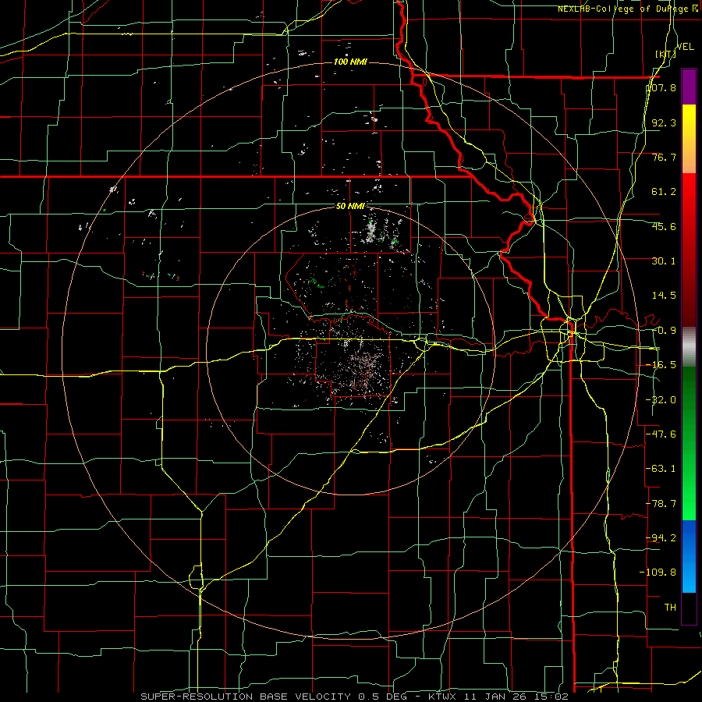Click the -32.0 velocity scale value
This screenshot has width=702, height=702.
click(x=661, y=400)
